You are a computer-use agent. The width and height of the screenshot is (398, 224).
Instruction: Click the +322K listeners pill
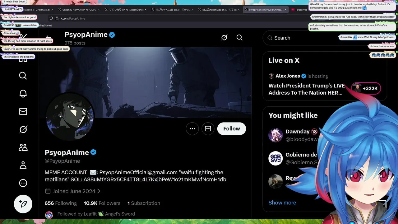[366, 88]
